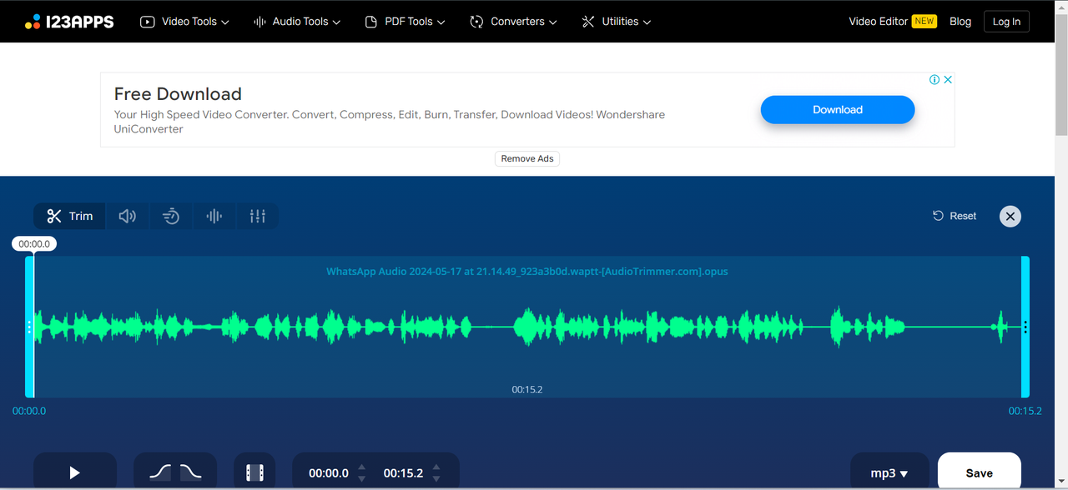
Task: Open the ad info icon
Action: click(935, 80)
